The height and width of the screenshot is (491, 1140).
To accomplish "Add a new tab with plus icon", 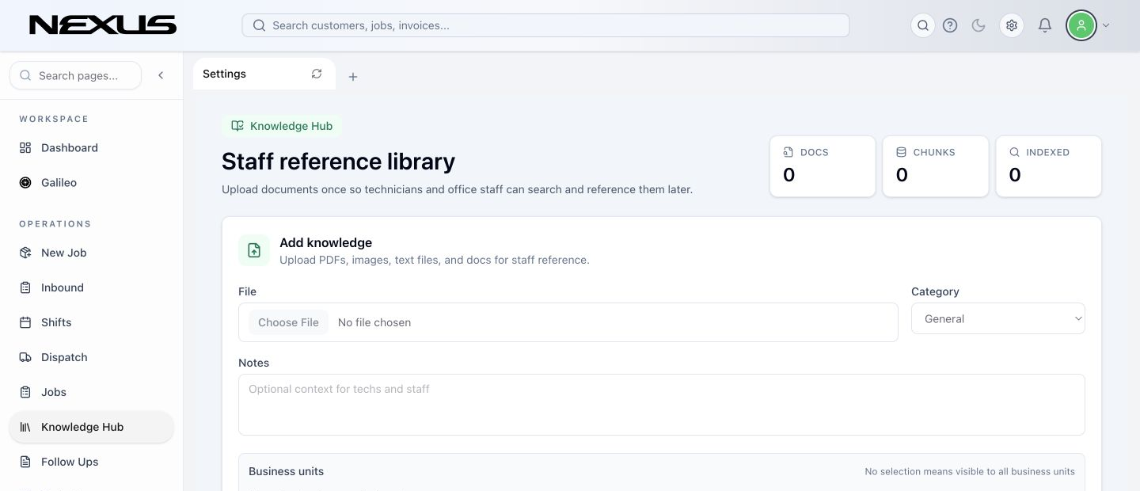I will coord(353,77).
